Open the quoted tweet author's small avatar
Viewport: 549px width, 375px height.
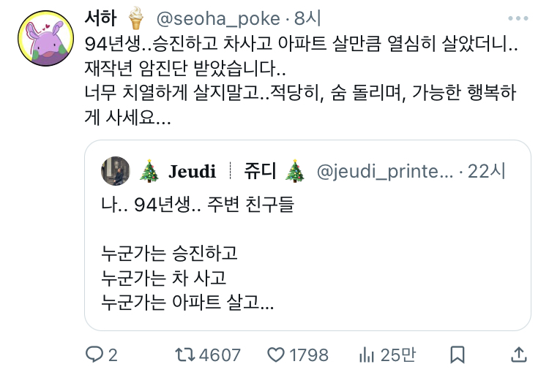coord(115,171)
